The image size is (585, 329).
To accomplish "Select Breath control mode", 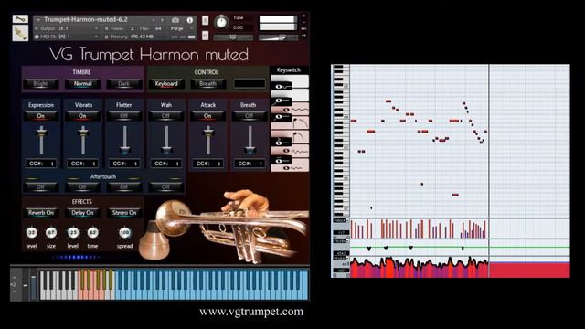I will [207, 84].
